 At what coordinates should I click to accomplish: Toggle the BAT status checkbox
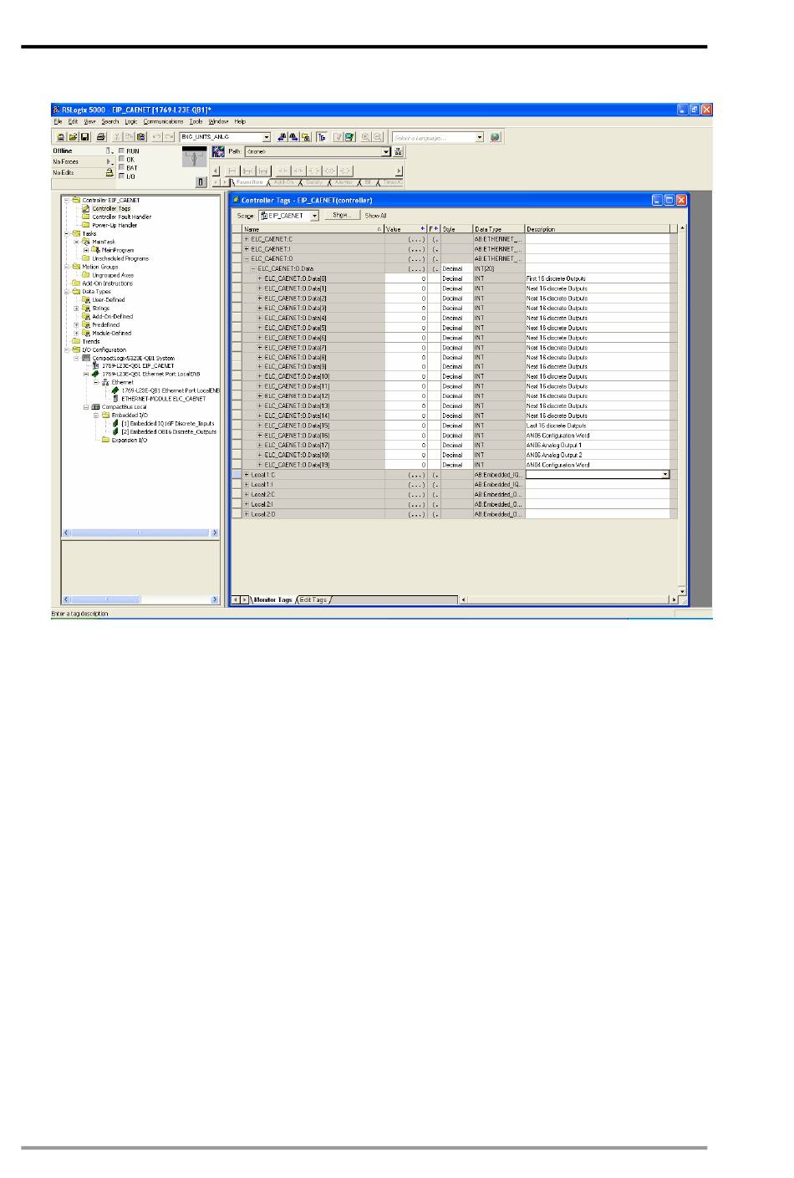[x=122, y=168]
